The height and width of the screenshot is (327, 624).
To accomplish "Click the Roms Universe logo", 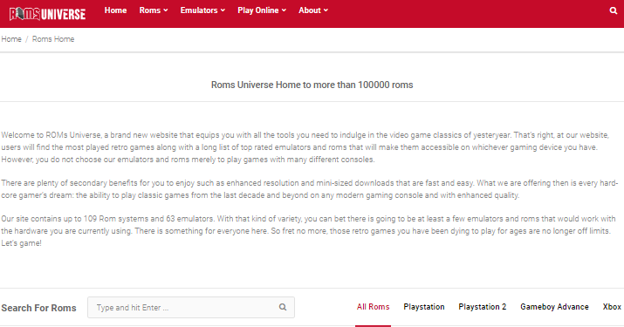I will (47, 14).
